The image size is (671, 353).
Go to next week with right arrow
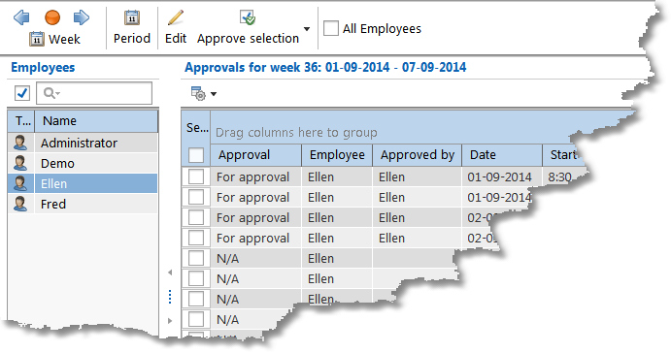82,17
